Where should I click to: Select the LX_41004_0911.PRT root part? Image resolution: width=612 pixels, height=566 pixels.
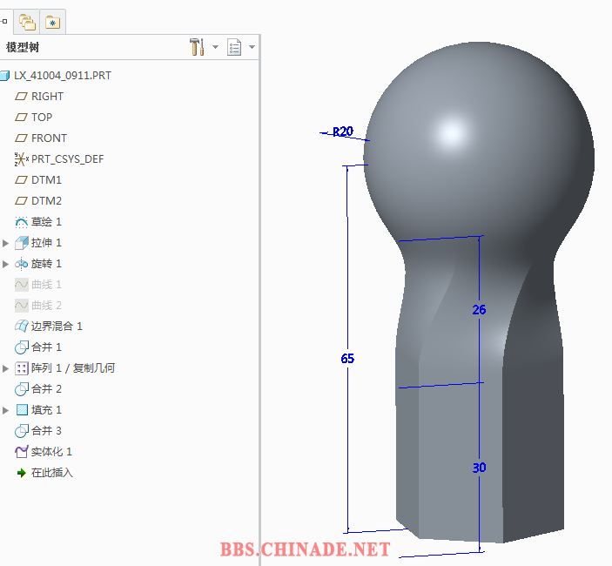pos(62,76)
